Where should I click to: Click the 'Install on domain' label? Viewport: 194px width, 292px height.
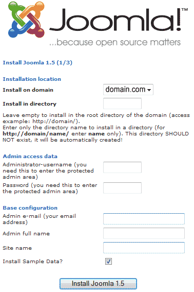[x=28, y=90]
